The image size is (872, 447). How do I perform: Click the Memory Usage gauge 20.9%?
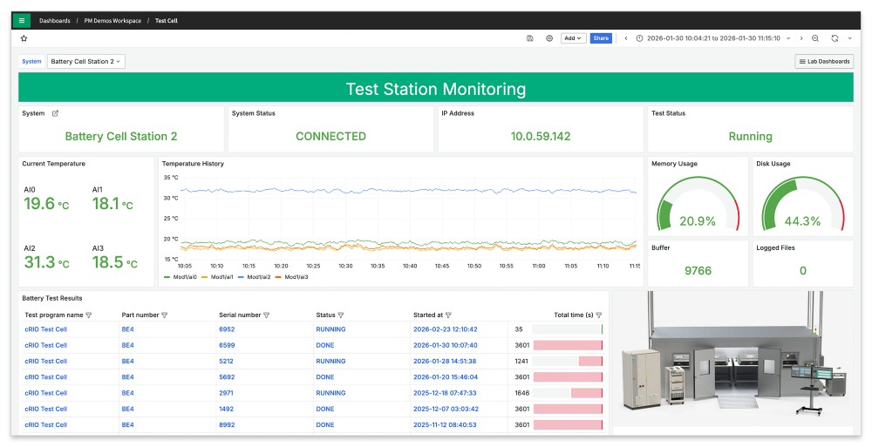[x=698, y=204]
